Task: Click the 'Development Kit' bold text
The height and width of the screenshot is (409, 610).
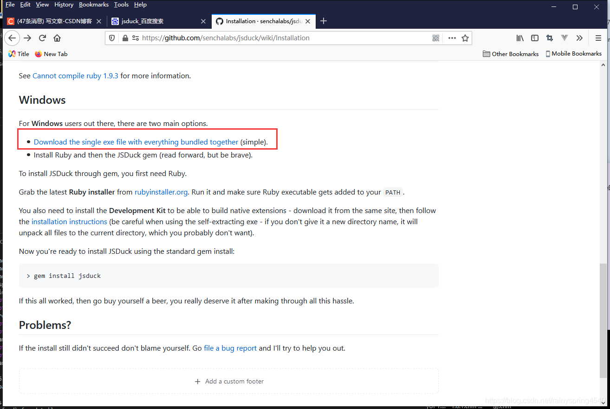Action: point(137,210)
